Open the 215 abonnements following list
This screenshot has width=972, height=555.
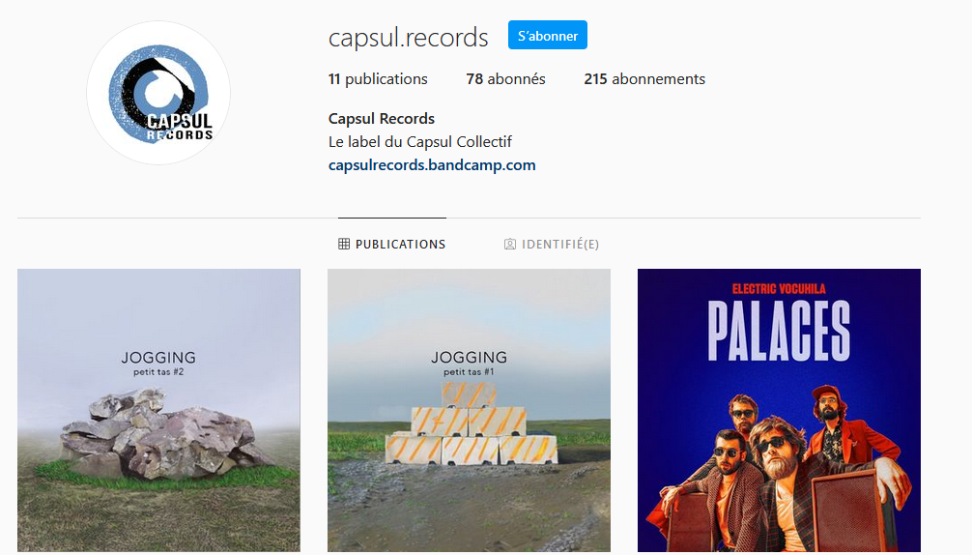tap(644, 78)
